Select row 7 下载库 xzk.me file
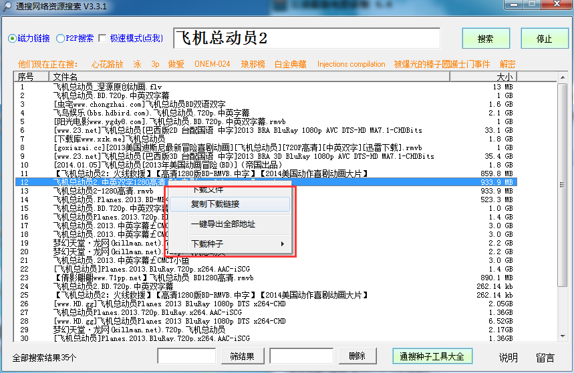Viewport: 574px width, 373px height. pyautogui.click(x=266, y=139)
